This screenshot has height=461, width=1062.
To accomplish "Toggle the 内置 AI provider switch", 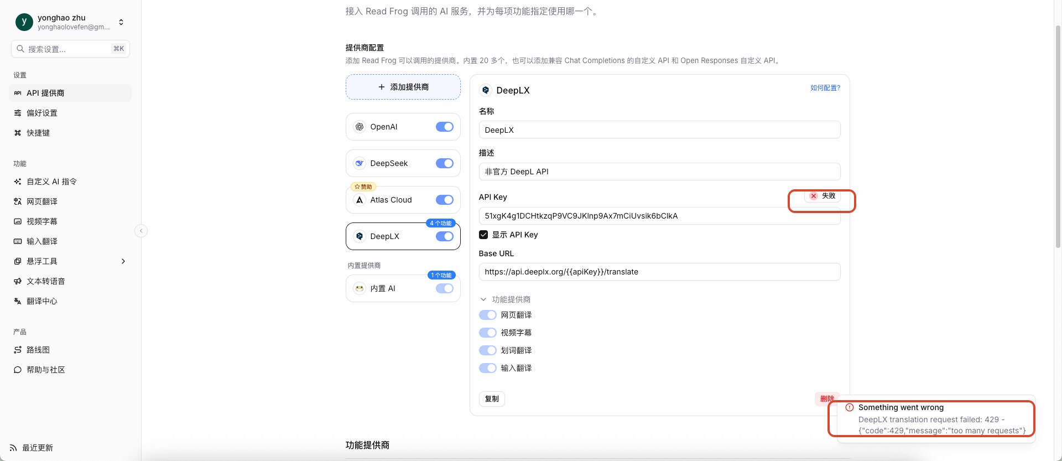I will click(x=445, y=288).
